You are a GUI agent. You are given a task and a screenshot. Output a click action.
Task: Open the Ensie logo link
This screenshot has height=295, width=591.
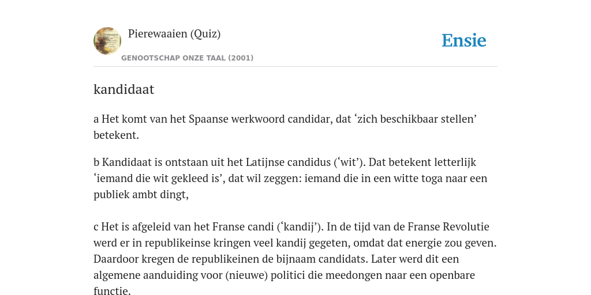pyautogui.click(x=464, y=40)
